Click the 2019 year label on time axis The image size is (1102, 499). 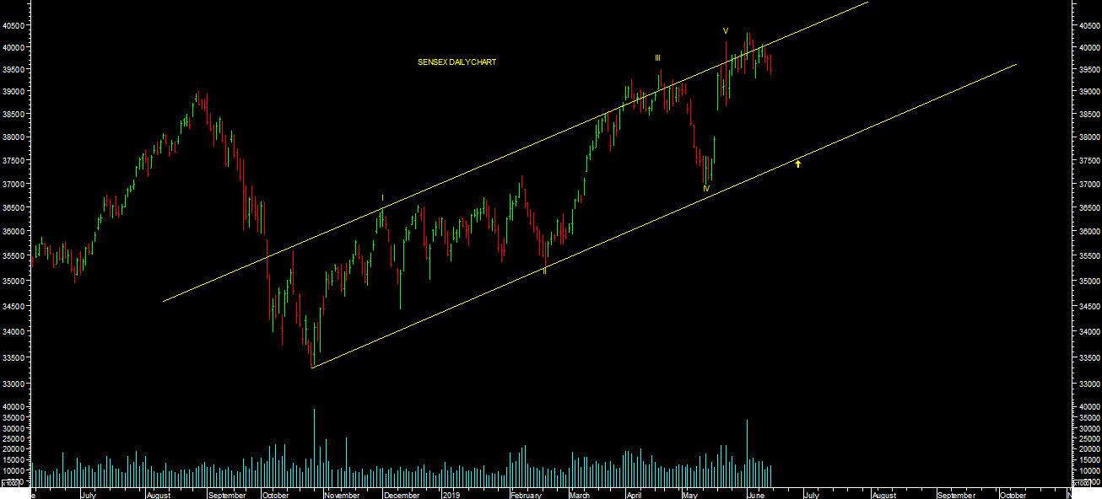coord(451,496)
